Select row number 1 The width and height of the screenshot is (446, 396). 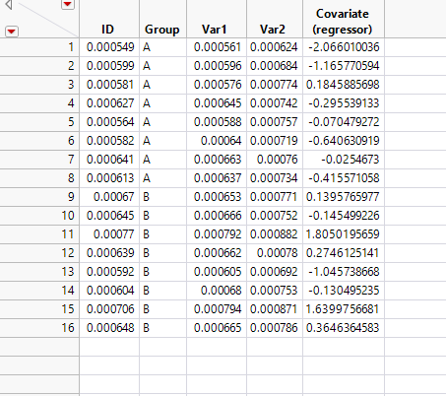click(x=39, y=47)
